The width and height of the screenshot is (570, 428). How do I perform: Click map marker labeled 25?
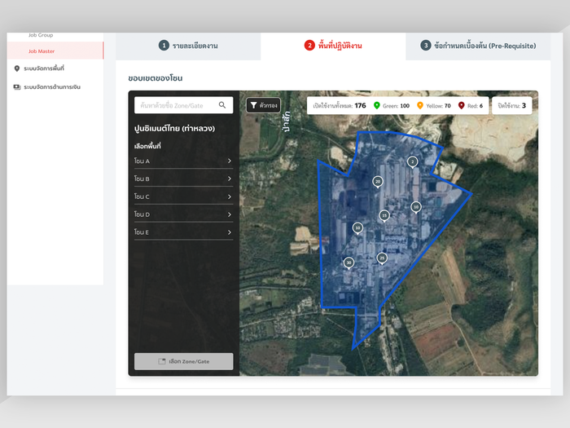pos(382,258)
